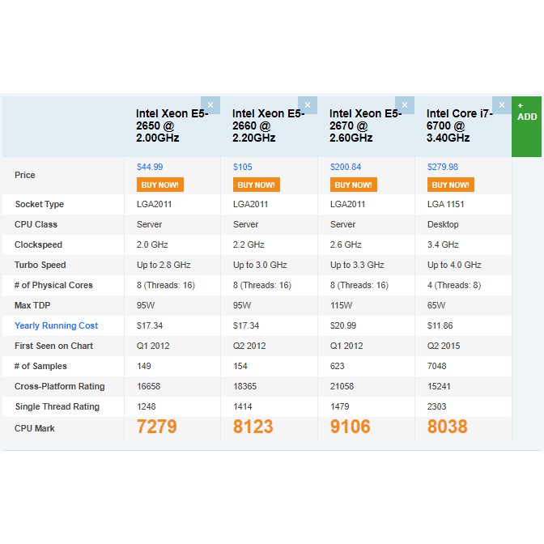
Task: Remove Intel Core i7-6700 column with X
Action: [502, 105]
